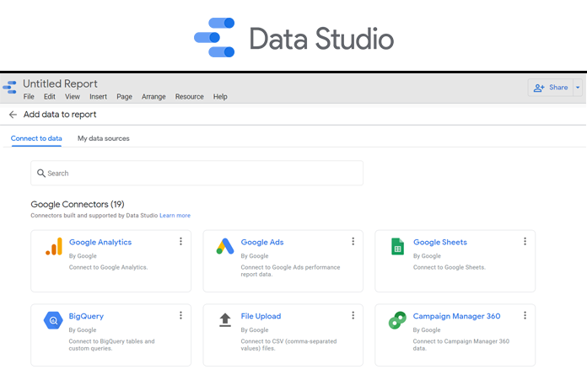587x391 pixels.
Task: Click the BigQuery hexagon icon
Action: 53,320
